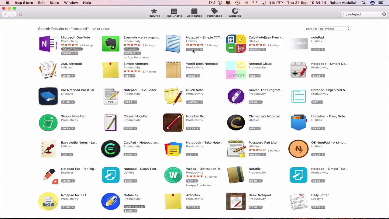
Task: Open the Sort By Relevance dropdown
Action: [x=335, y=29]
